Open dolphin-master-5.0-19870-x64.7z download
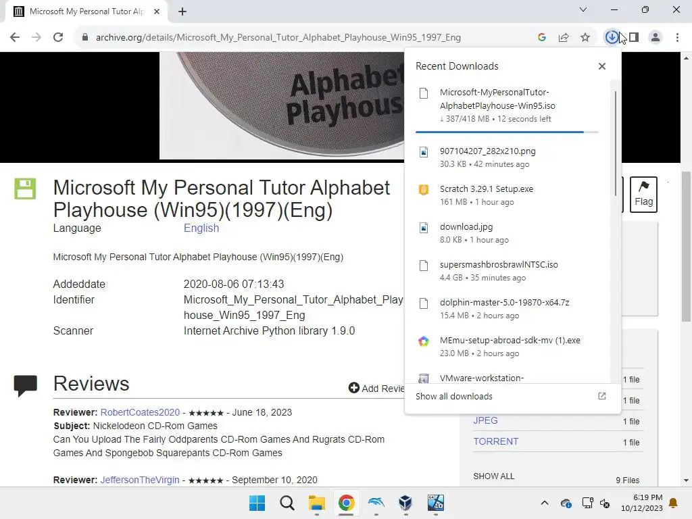 click(507, 309)
